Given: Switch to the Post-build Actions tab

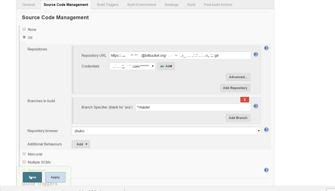Looking at the screenshot, I should click(218, 5).
